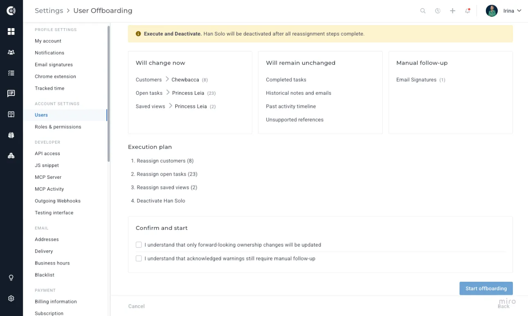This screenshot has height=316, width=528.
Task: Click the search magnifier icon
Action: pyautogui.click(x=423, y=11)
